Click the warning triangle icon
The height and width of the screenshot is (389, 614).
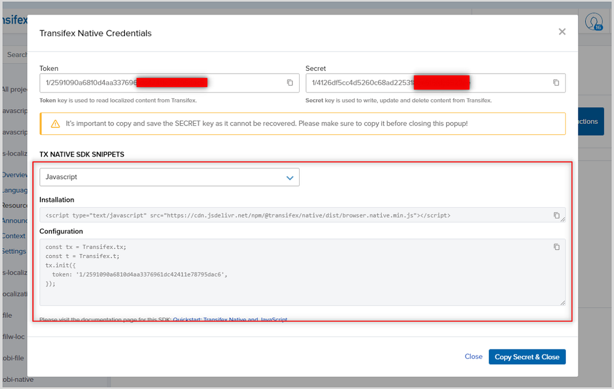[x=54, y=123]
